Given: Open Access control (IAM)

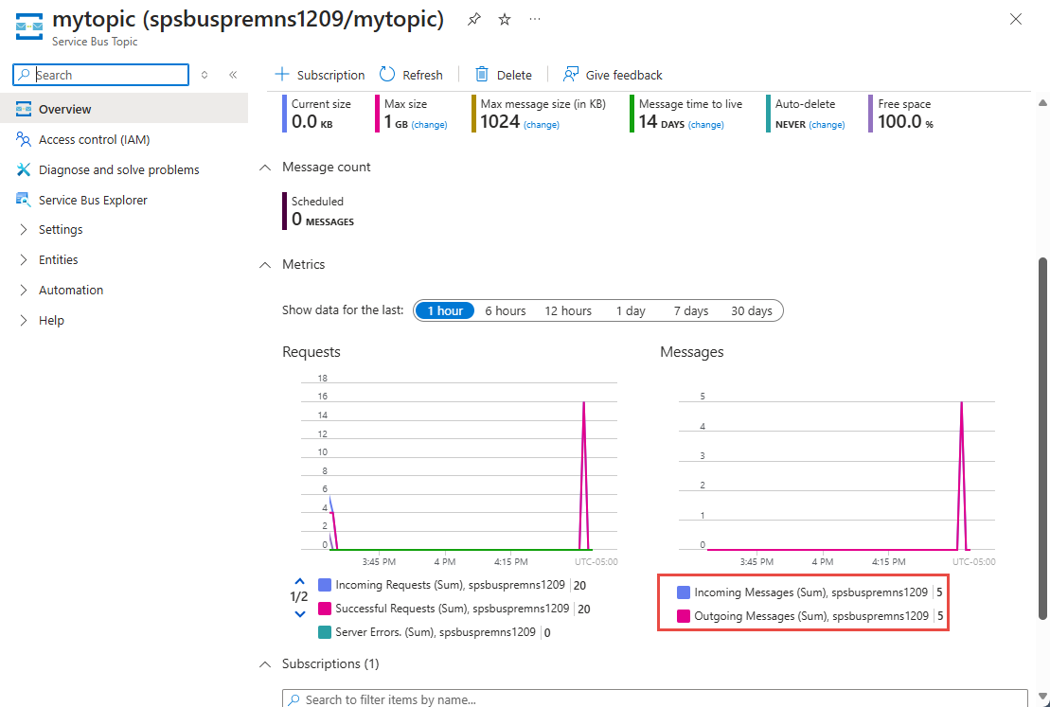Looking at the screenshot, I should [x=94, y=140].
